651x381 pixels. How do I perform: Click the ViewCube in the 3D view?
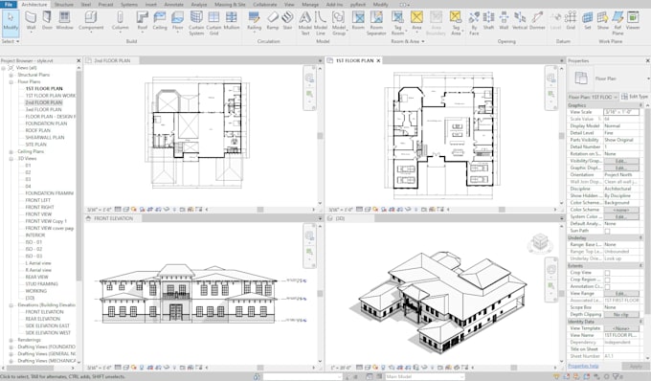[540, 242]
